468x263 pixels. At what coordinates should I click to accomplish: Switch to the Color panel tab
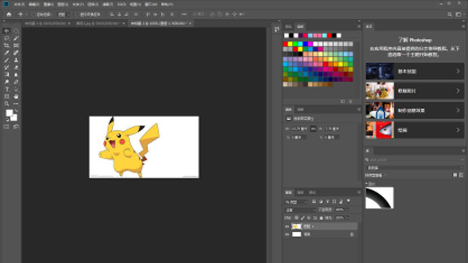point(288,26)
